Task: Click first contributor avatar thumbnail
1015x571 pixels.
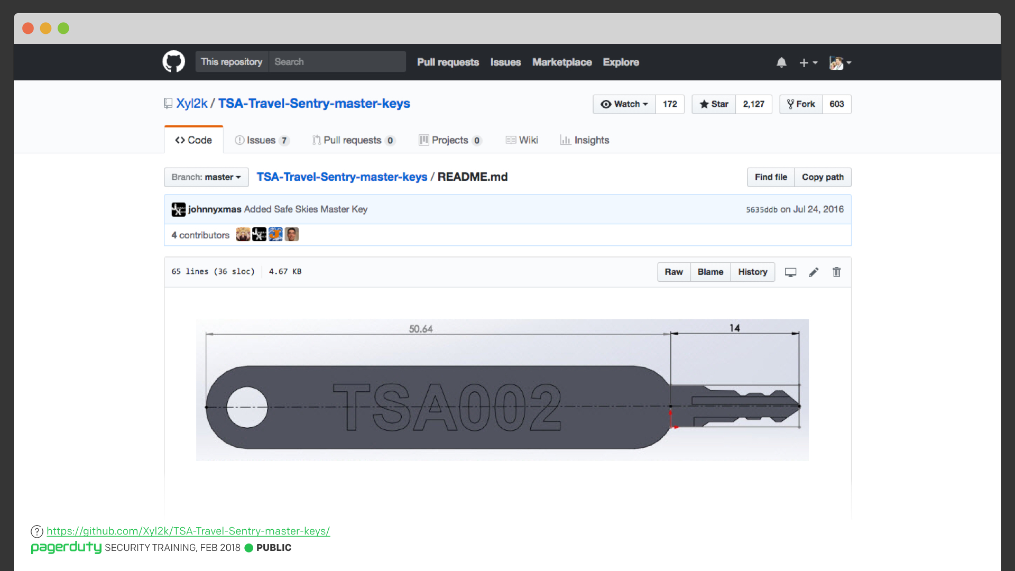Action: pos(243,234)
